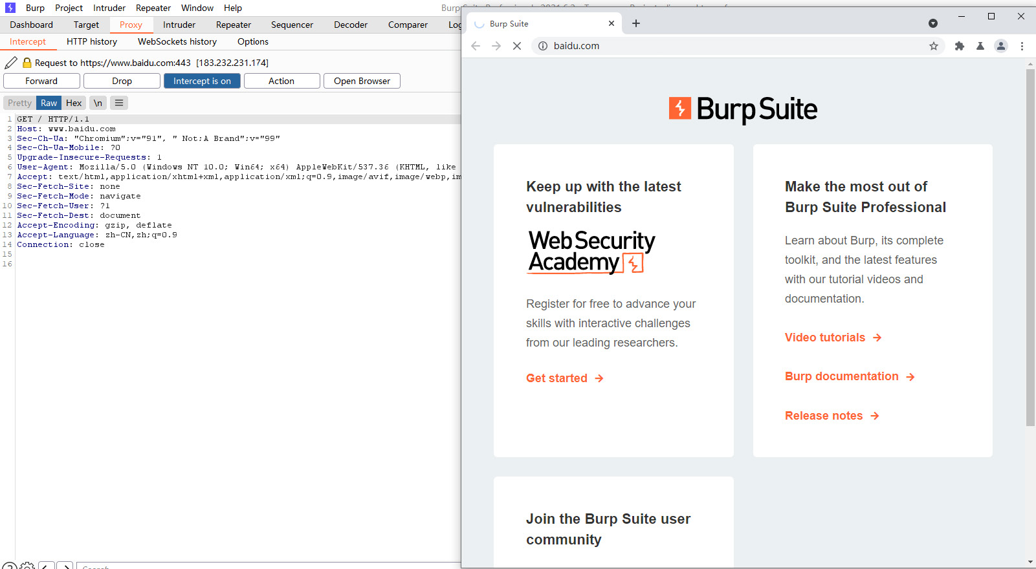Open the message editor hamburger menu
The height and width of the screenshot is (569, 1036).
(x=119, y=103)
